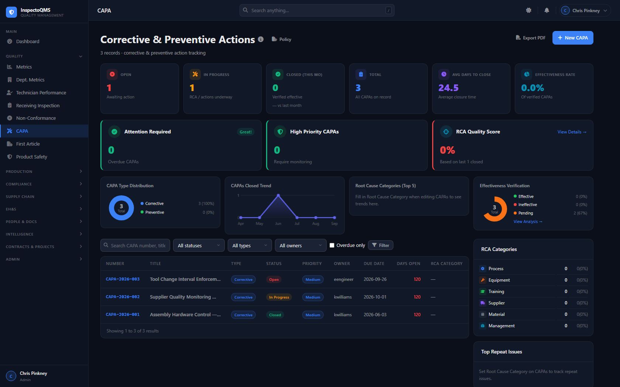
Task: Click the June peak point in trend chart
Action: (278, 195)
